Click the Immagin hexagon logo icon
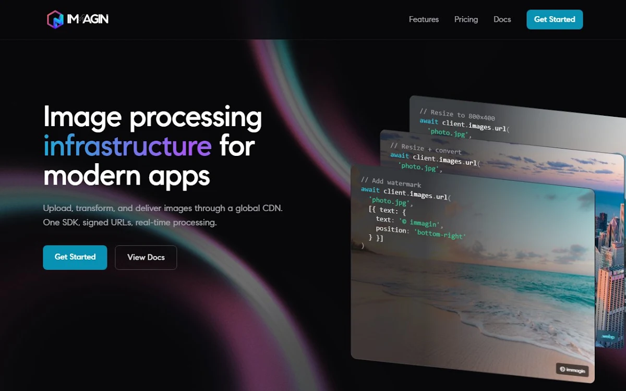The width and height of the screenshot is (626, 391). point(55,19)
